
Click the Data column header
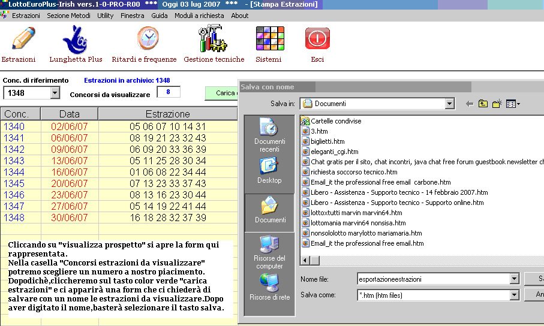coord(70,114)
